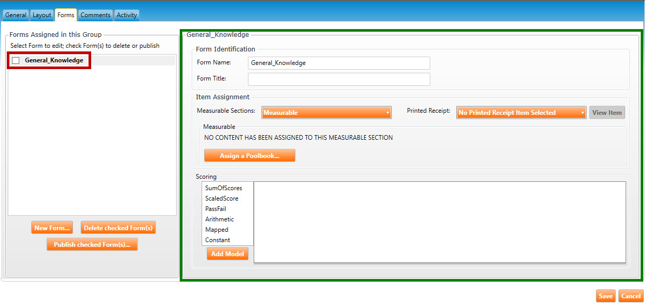Pick the PassFail scoring model

click(216, 209)
